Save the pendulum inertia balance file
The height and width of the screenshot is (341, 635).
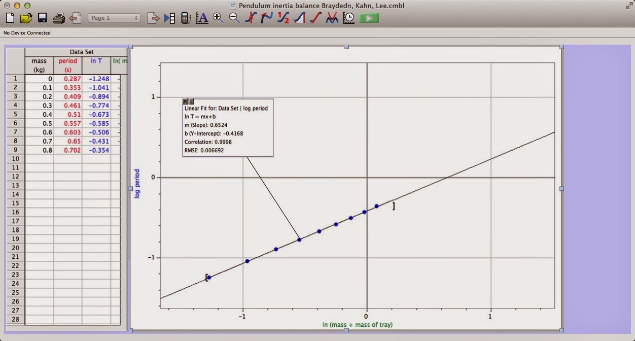click(43, 17)
